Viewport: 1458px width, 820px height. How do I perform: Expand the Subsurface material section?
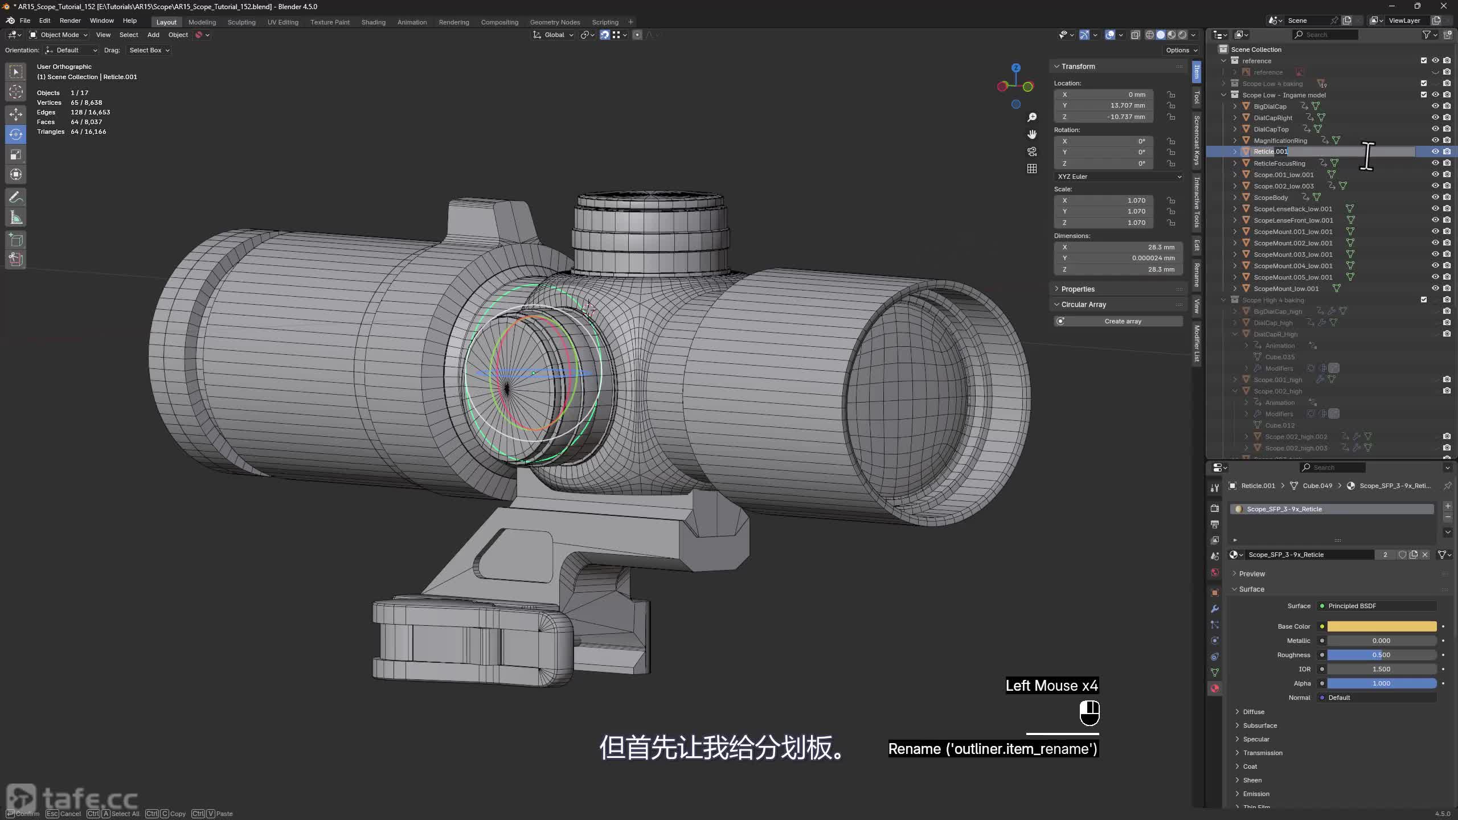(1260, 725)
